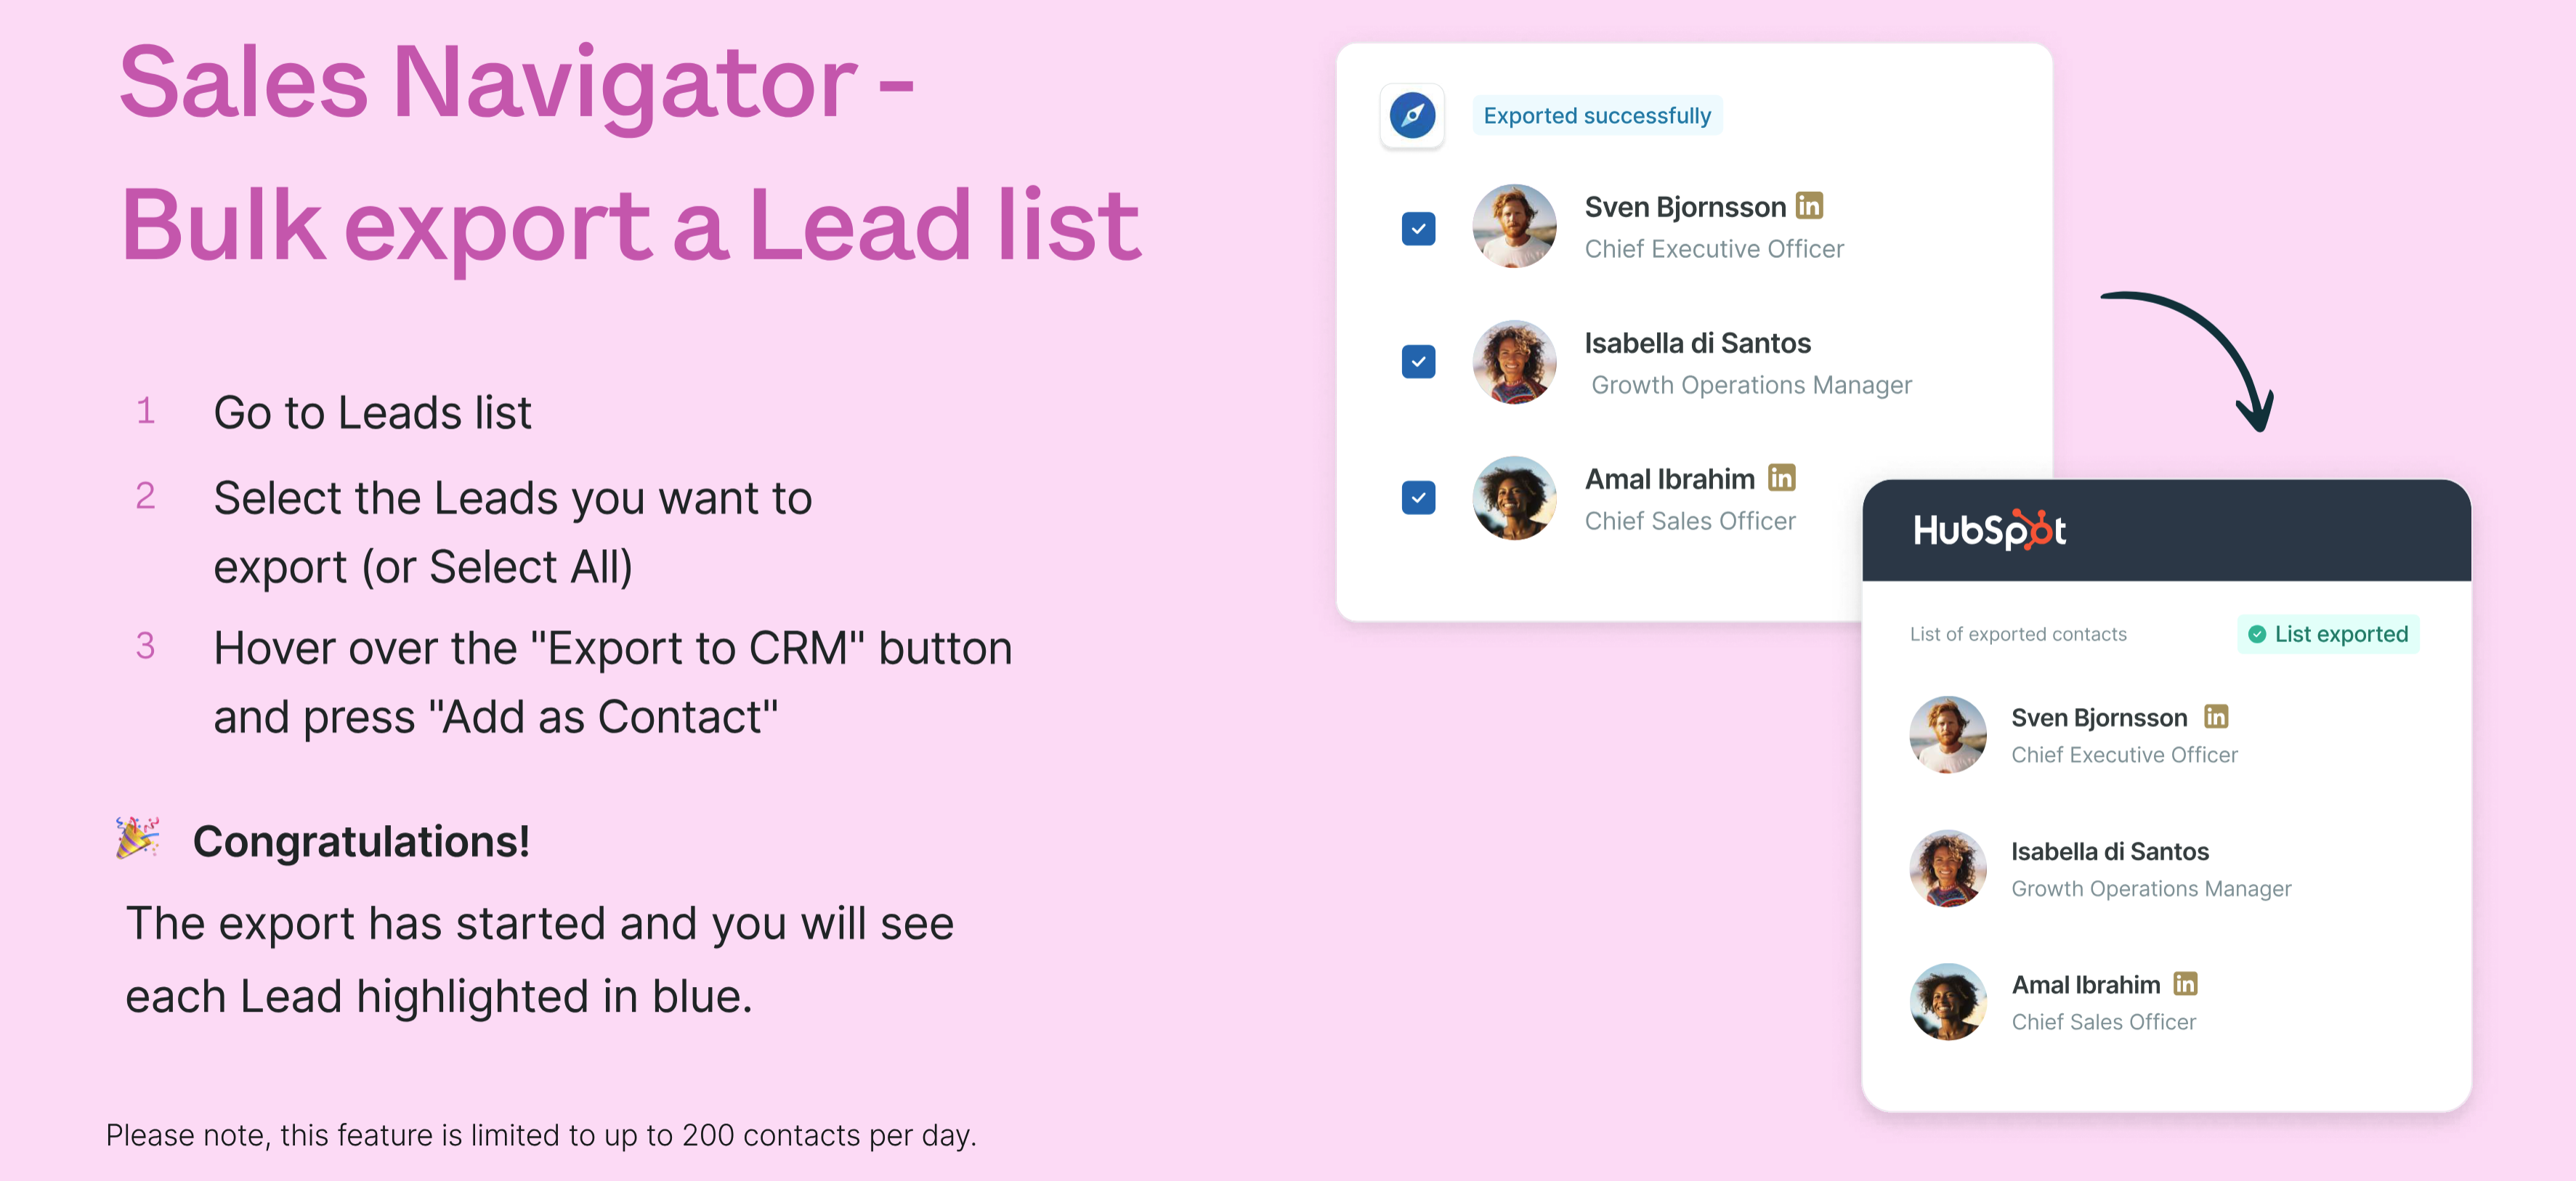Open Sven Bjornsson avatar in export list
Screen dimensions: 2576x1181
1514,226
